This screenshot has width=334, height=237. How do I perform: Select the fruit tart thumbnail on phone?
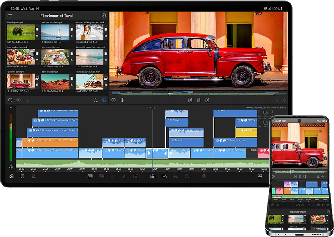pos(318,218)
